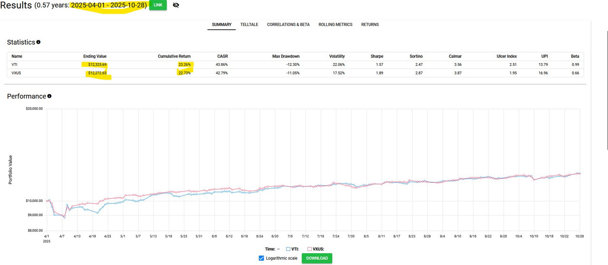Switch to the TELLTALE tab

[249, 25]
